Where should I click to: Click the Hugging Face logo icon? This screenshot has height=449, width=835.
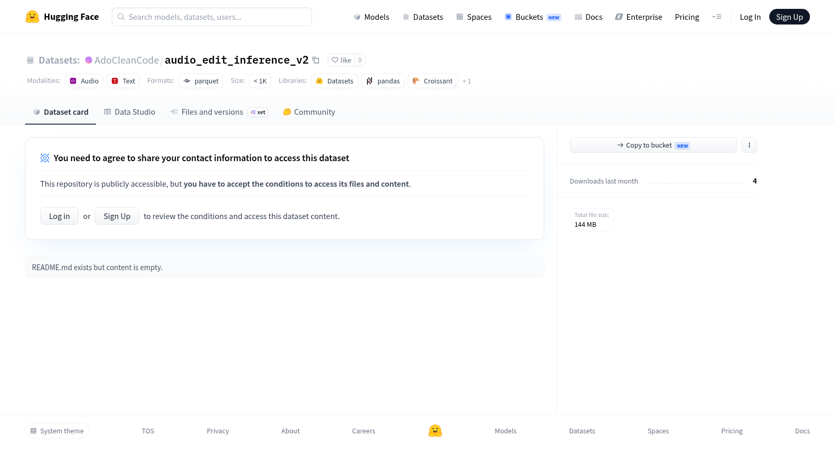point(32,17)
